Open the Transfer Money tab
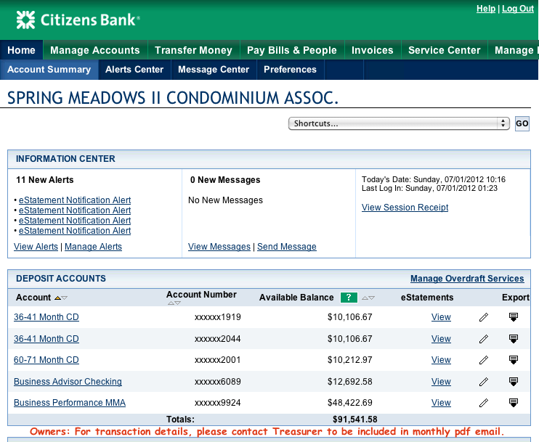539x442 pixels. [193, 50]
